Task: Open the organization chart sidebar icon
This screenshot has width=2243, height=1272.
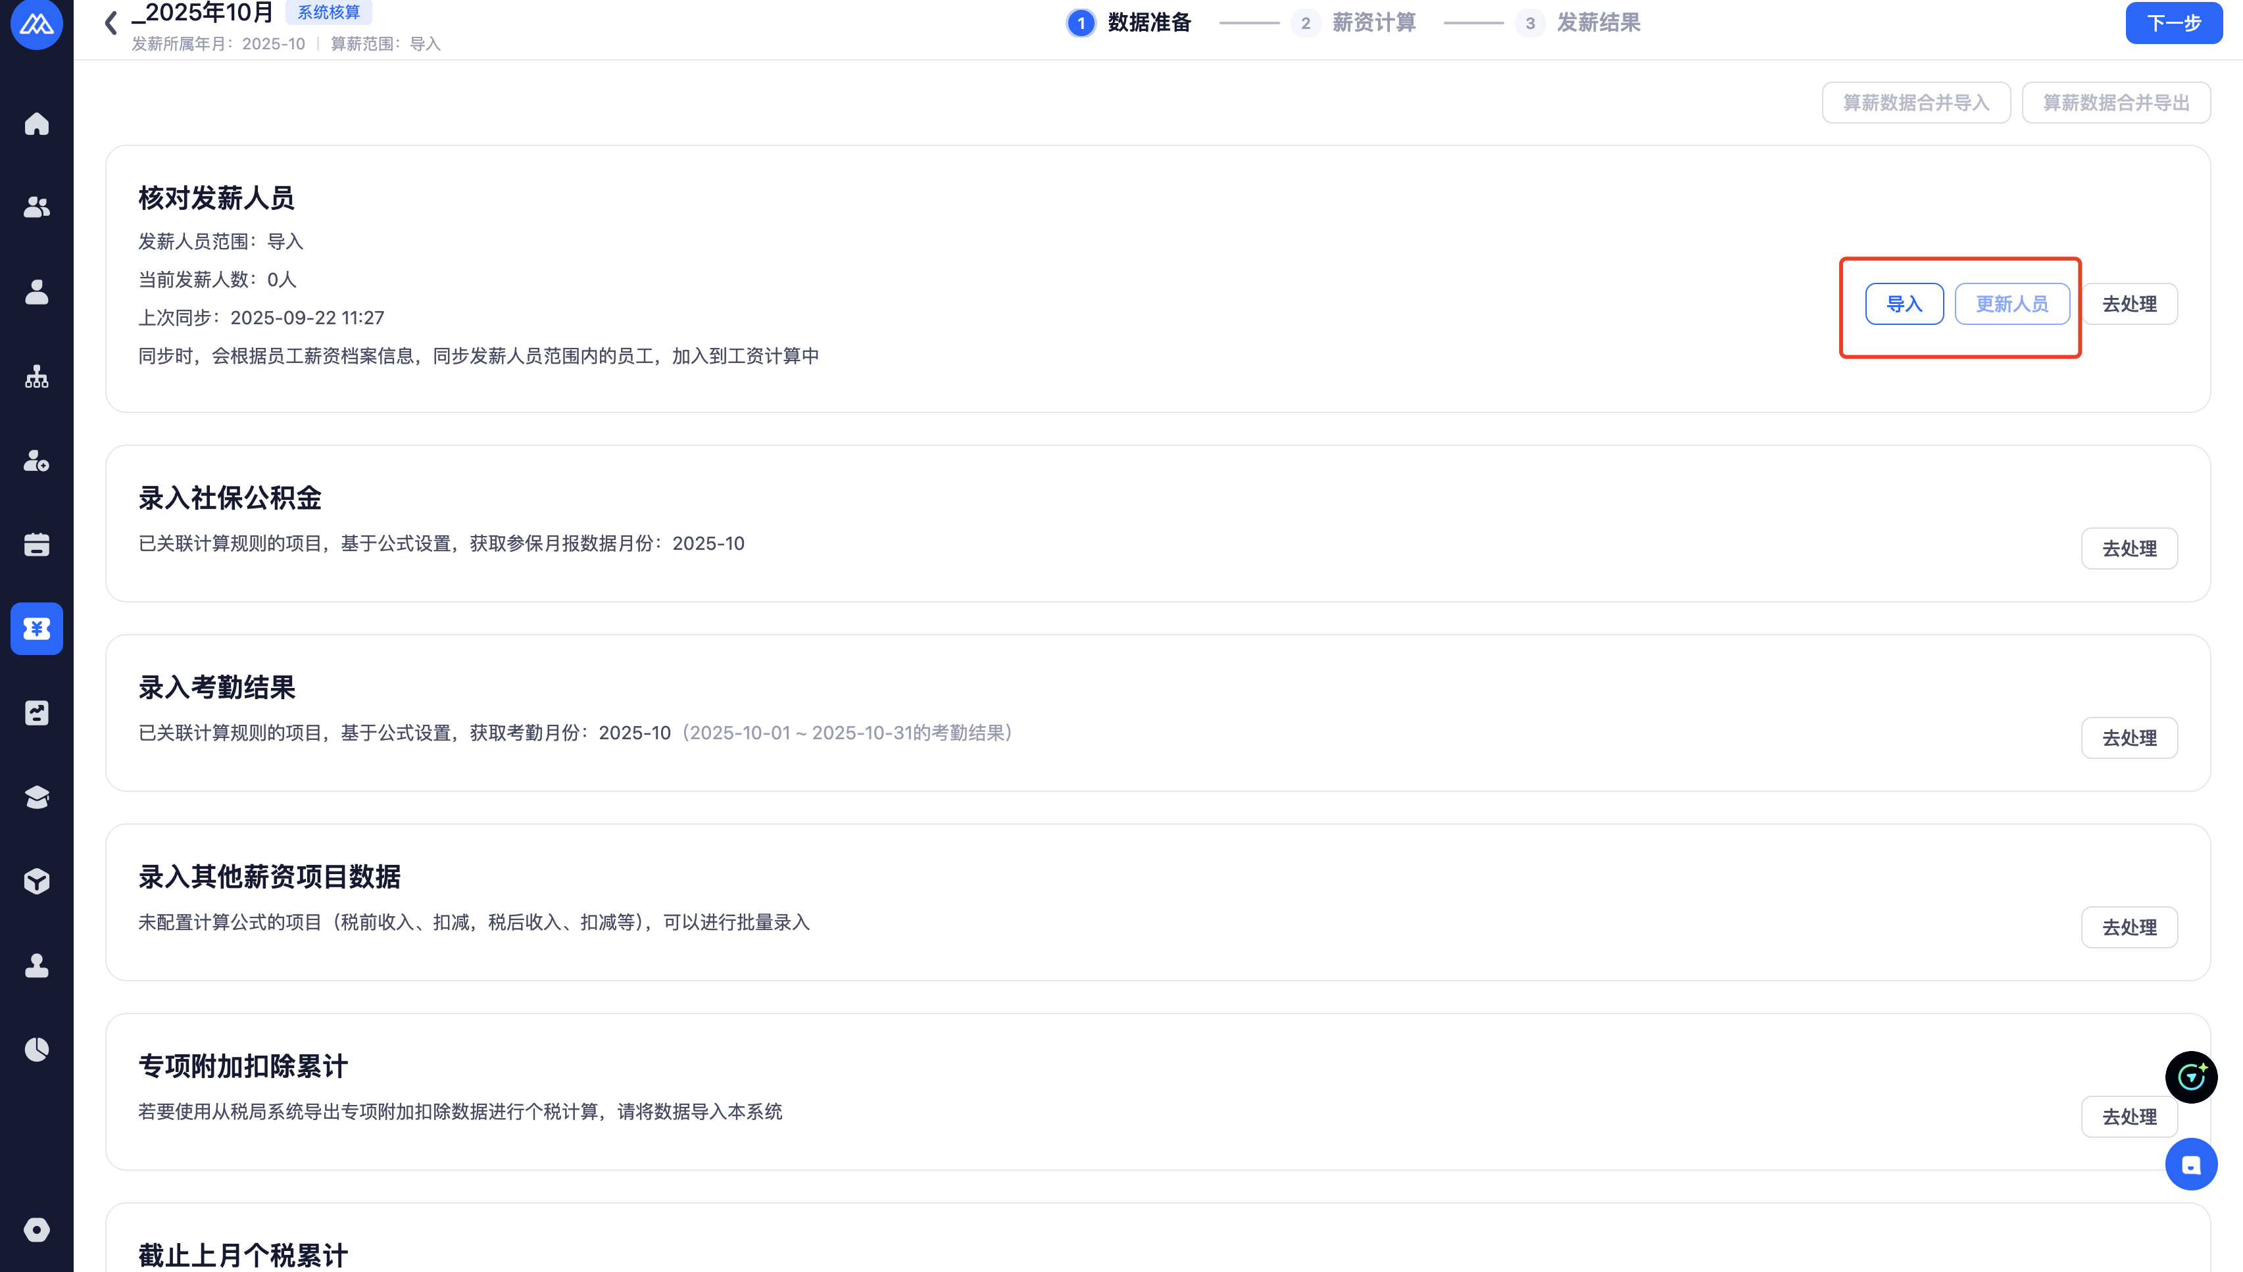Action: [x=37, y=376]
